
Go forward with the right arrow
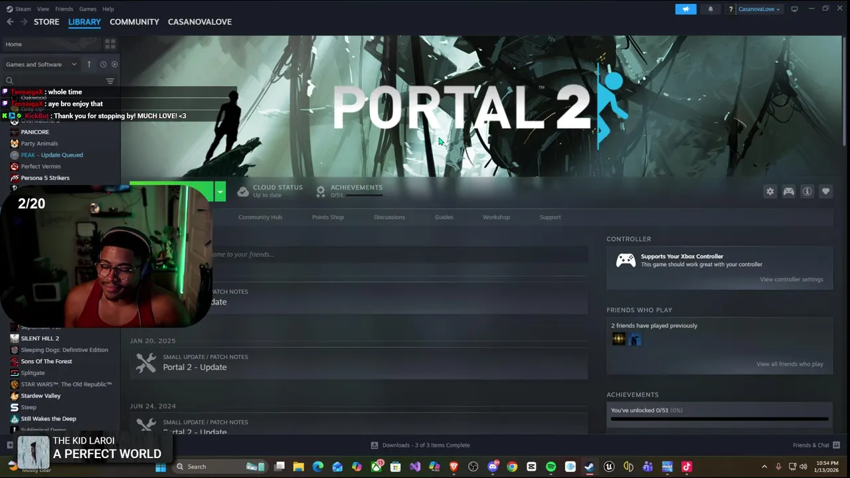(24, 22)
